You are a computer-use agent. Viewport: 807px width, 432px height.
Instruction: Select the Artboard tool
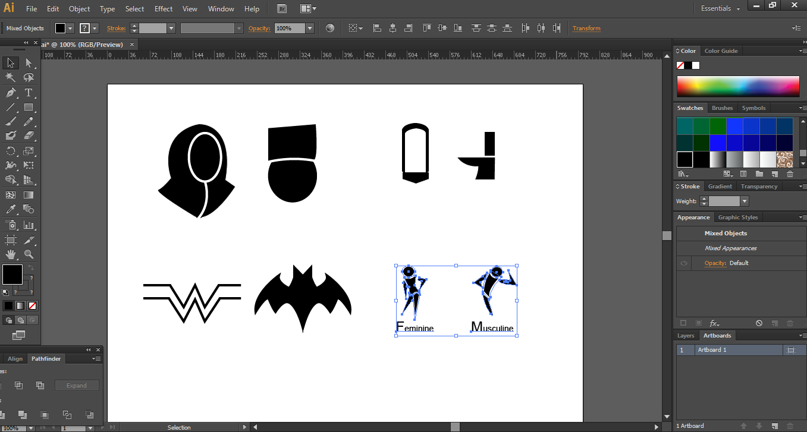(11, 240)
